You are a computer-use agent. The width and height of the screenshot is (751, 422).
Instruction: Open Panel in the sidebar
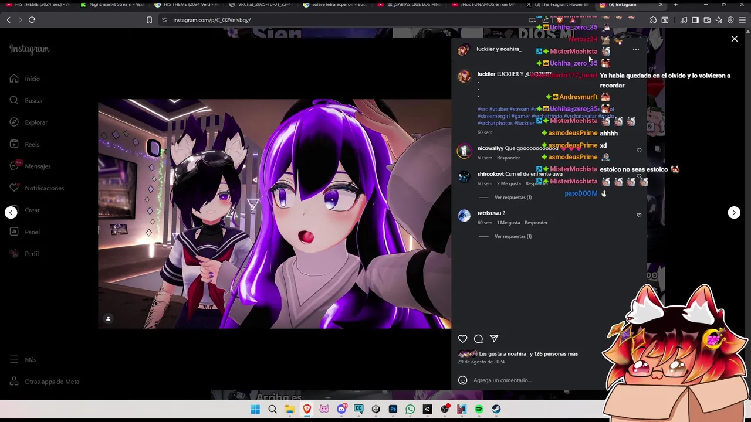pos(25,232)
